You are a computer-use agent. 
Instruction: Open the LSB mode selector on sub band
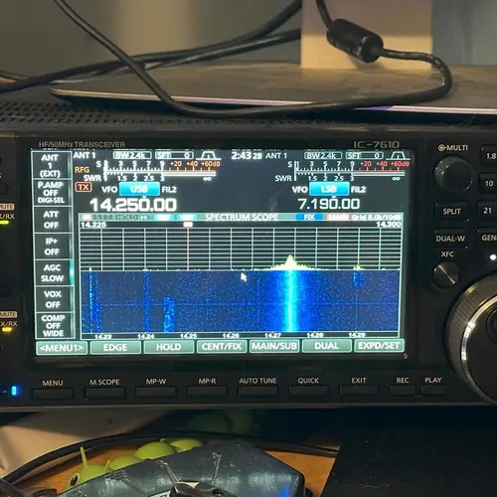pyautogui.click(x=329, y=189)
